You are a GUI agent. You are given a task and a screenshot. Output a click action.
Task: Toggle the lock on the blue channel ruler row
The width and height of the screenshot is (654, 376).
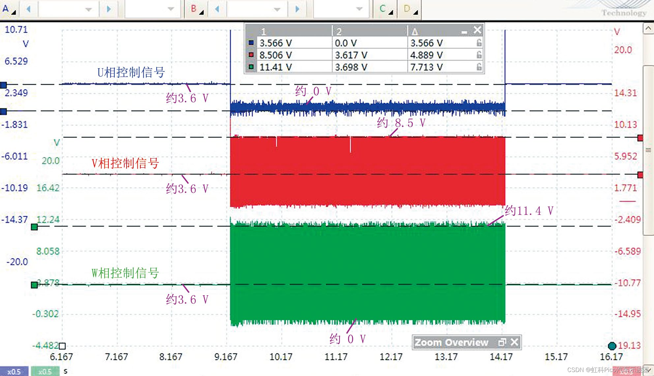click(x=479, y=43)
